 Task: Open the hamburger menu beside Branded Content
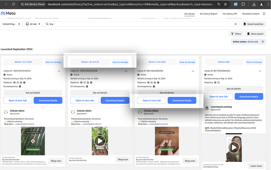[264, 13]
